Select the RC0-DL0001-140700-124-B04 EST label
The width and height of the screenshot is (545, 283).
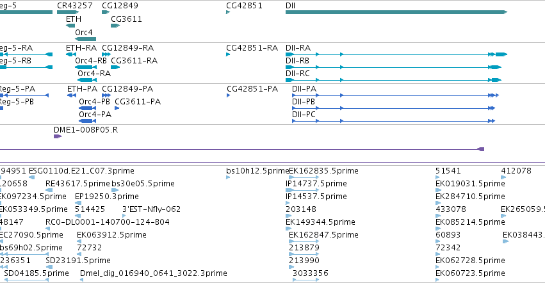tap(108, 222)
